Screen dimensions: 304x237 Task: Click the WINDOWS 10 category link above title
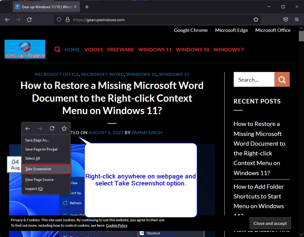(x=141, y=74)
